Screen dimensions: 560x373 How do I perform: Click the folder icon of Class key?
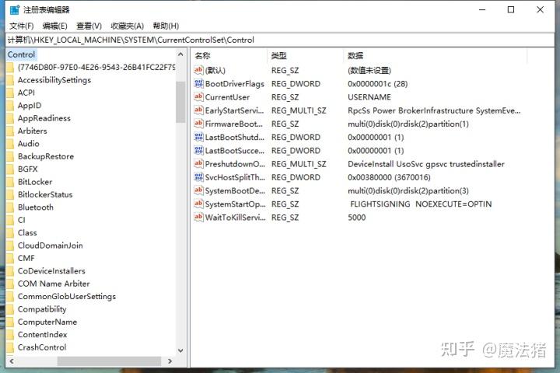(10, 232)
